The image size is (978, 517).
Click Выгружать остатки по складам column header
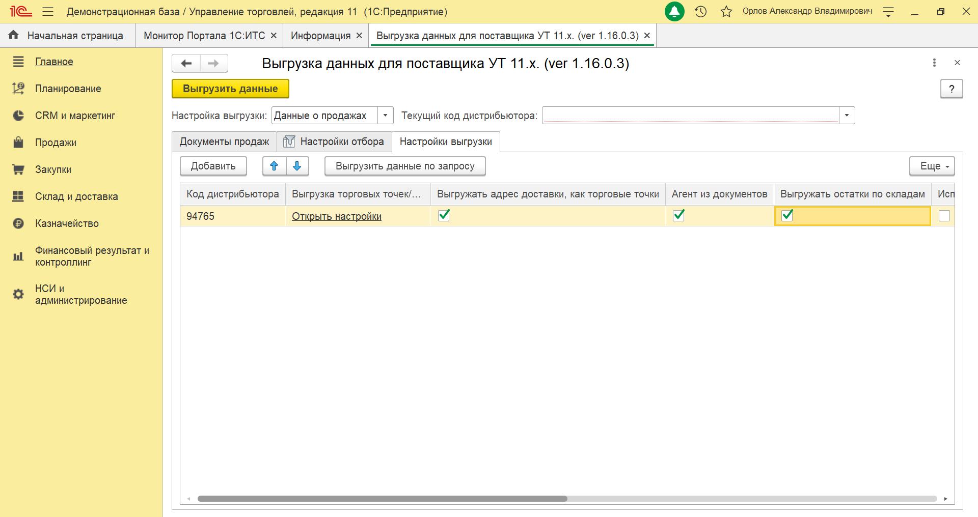click(853, 194)
